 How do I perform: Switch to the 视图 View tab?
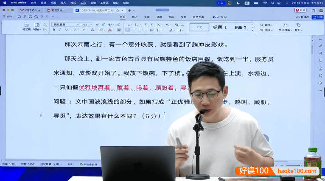[183, 17]
